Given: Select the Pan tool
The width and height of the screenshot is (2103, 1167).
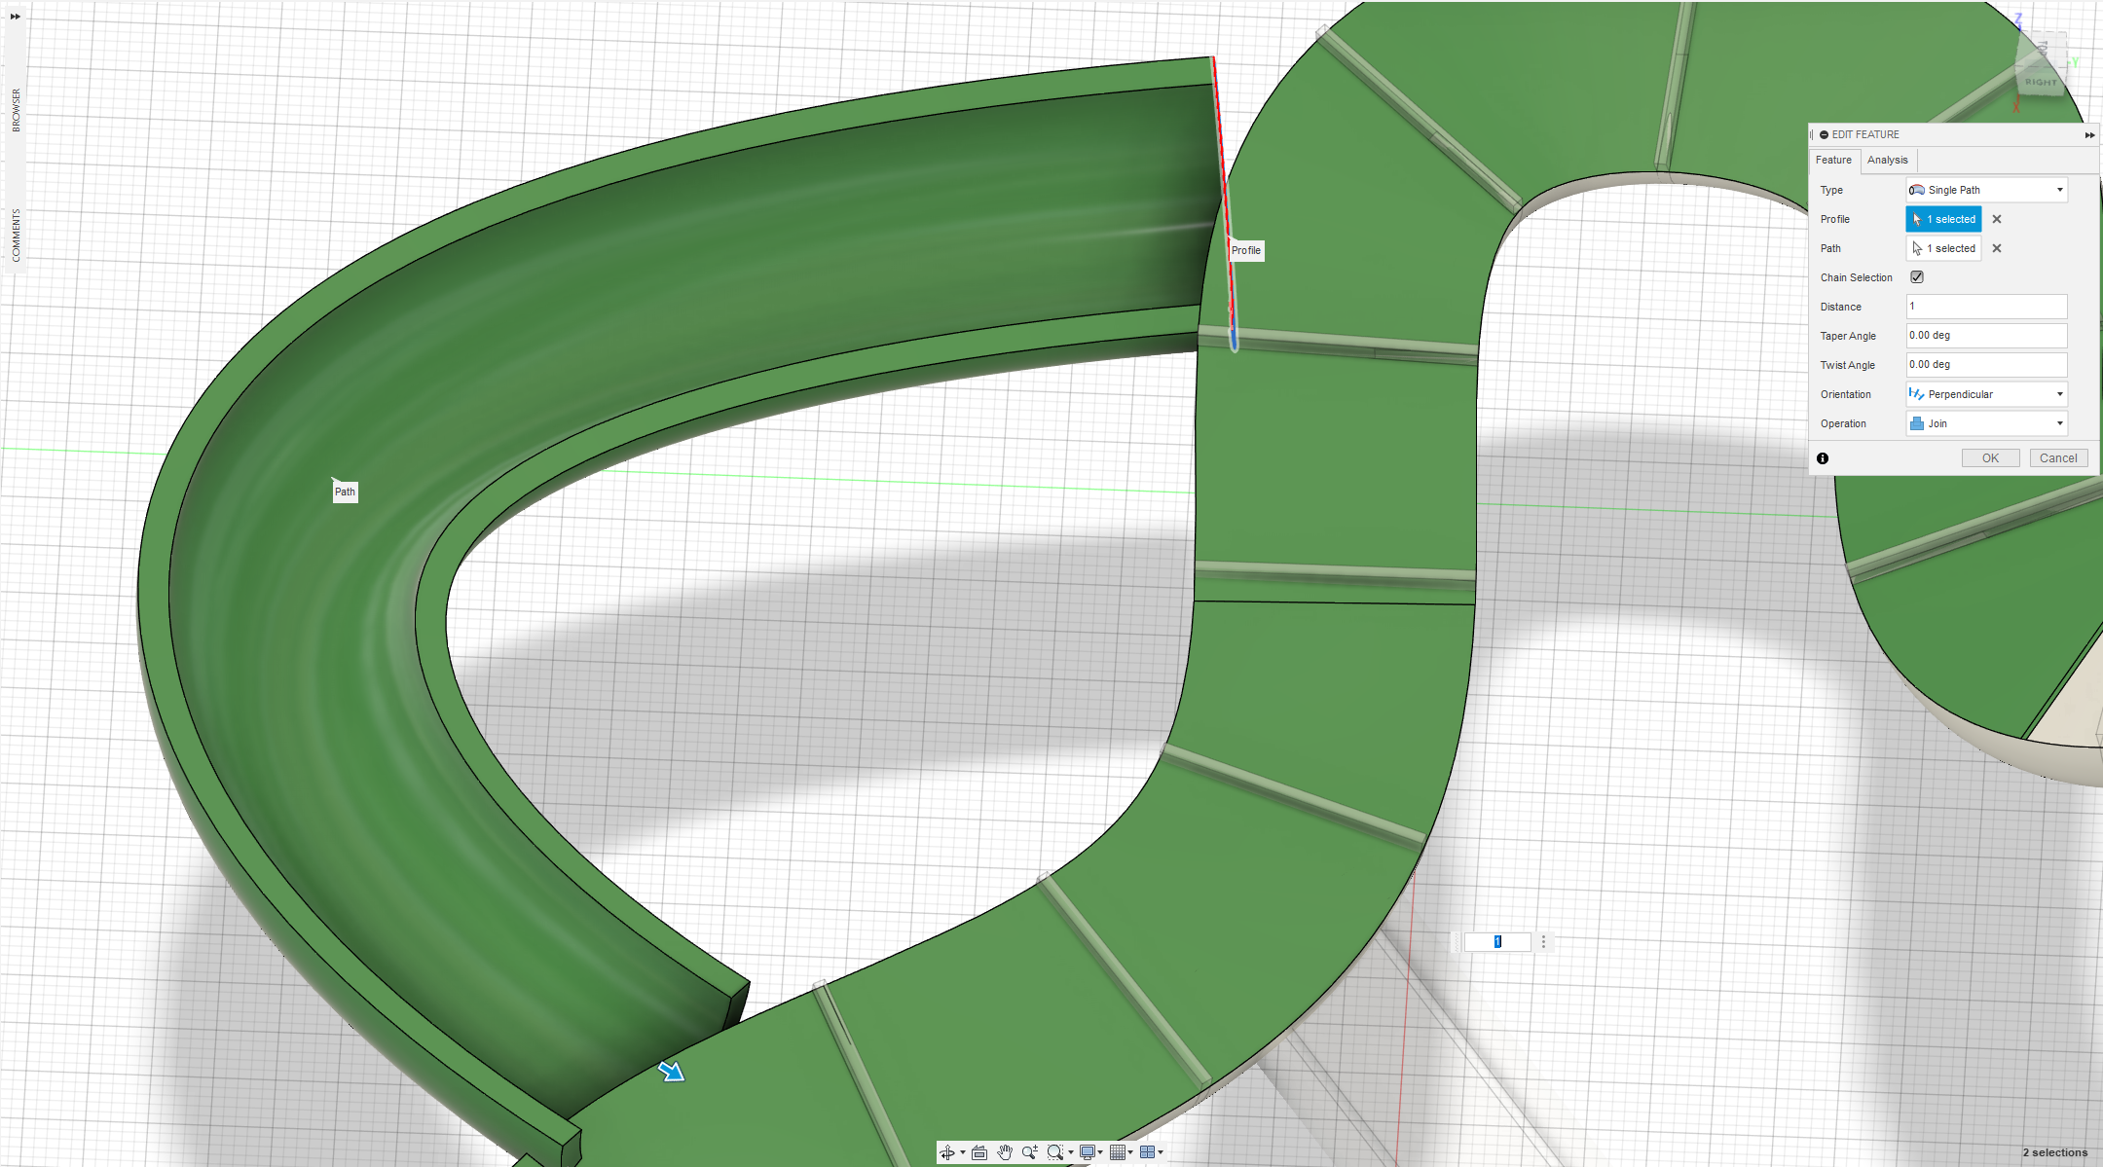Looking at the screenshot, I should tap(1005, 1151).
